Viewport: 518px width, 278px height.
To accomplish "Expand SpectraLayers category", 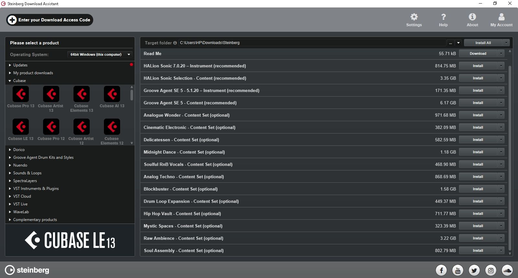I will point(10,181).
